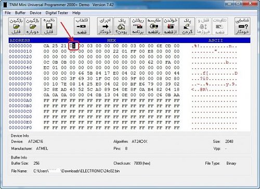Select hex byte 5B in row 00000050
This screenshot has height=189, width=260.
[x=90, y=73]
